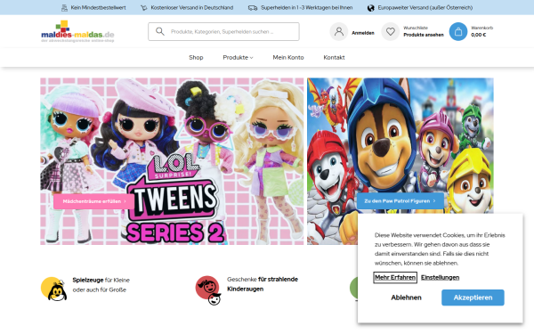Open the Warenkorb 0,00 € text
Image resolution: width=534 pixels, height=334 pixels.
(x=481, y=31)
